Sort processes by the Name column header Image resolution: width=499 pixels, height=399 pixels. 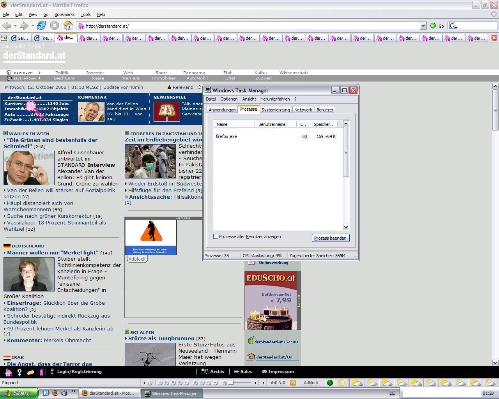coord(234,124)
